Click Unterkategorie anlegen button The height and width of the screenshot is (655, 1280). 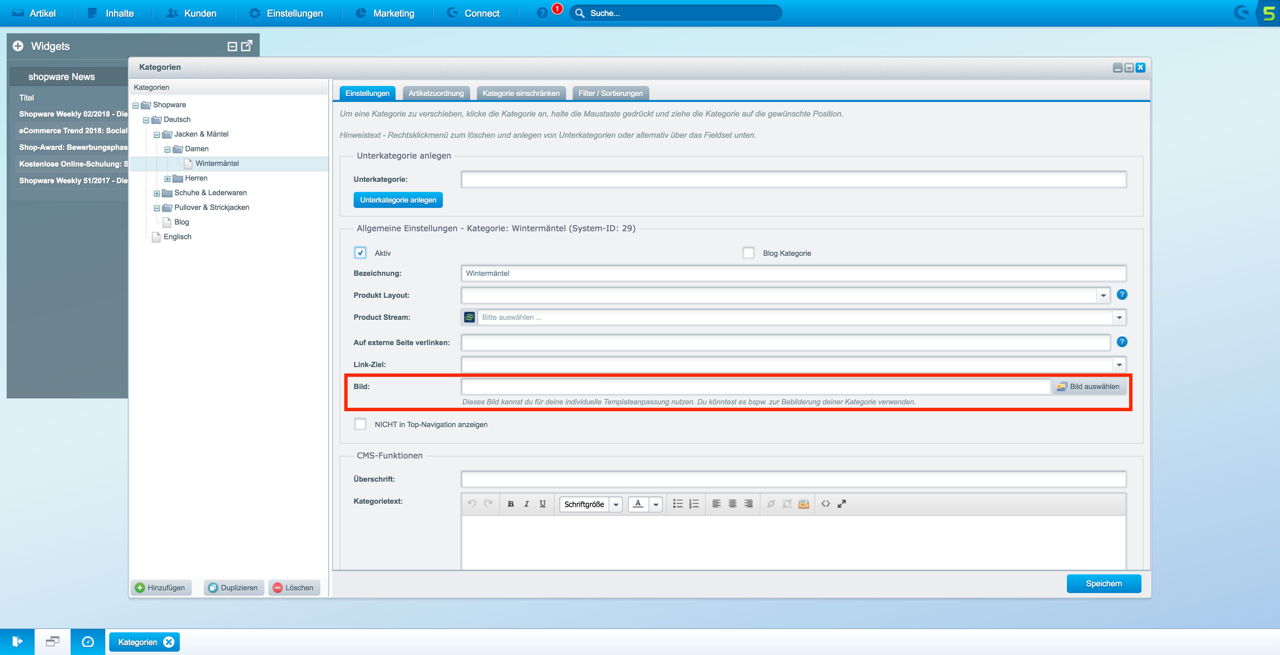[x=398, y=200]
